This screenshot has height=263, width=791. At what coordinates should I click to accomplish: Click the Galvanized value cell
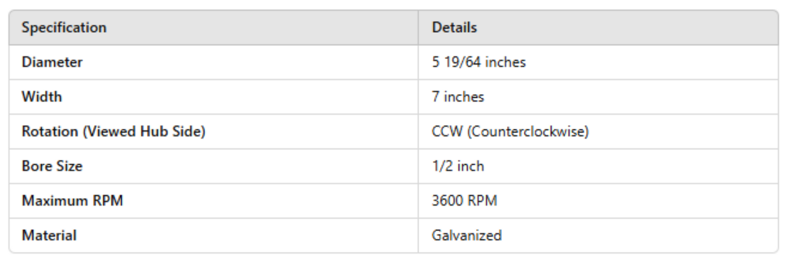[466, 236]
